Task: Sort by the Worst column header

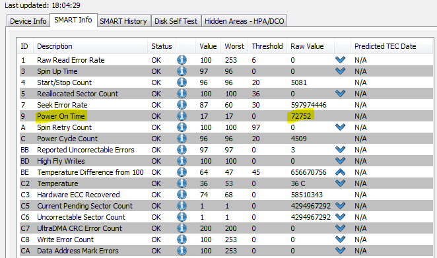Action: click(x=234, y=46)
